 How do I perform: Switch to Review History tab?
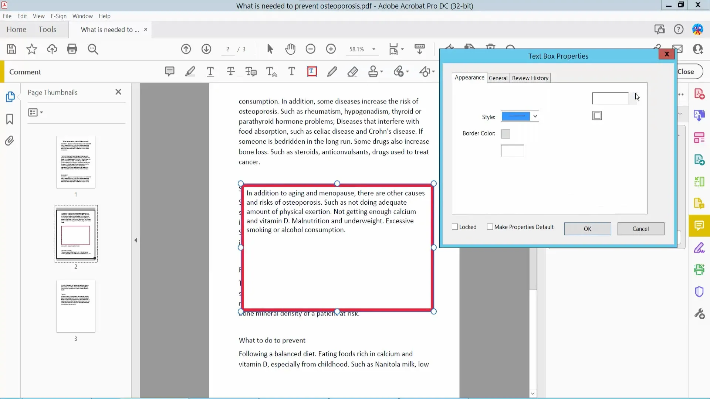tap(530, 78)
